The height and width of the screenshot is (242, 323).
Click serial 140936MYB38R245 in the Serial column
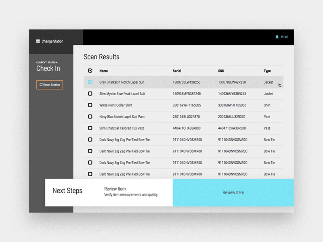(x=187, y=94)
